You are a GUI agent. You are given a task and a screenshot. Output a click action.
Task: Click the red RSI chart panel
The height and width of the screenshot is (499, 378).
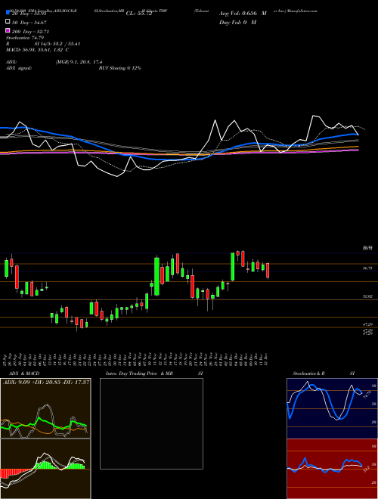pos(332,469)
